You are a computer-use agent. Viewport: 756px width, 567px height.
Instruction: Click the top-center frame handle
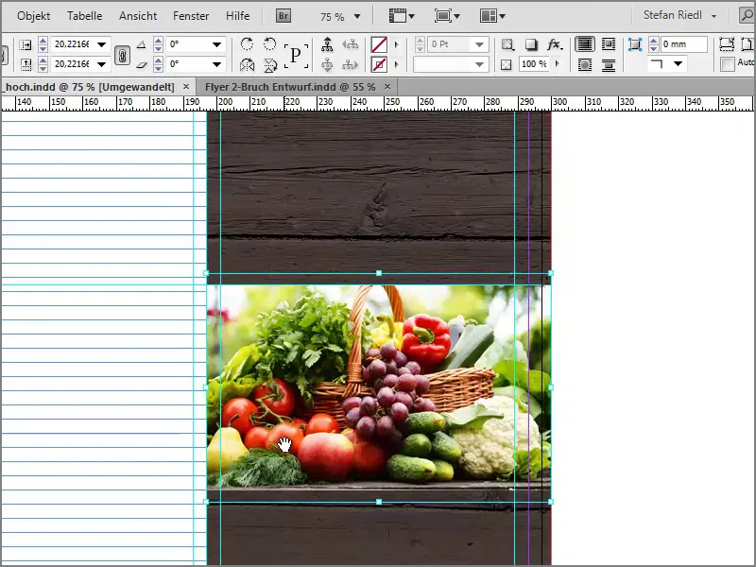[x=379, y=273]
